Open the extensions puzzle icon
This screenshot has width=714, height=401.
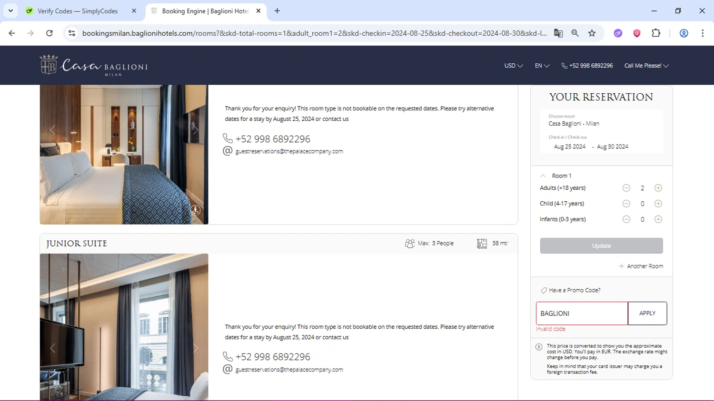point(656,33)
